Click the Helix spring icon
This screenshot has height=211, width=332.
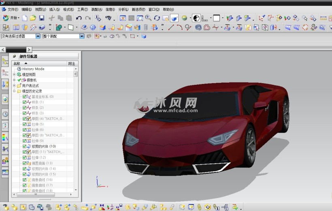point(198,27)
